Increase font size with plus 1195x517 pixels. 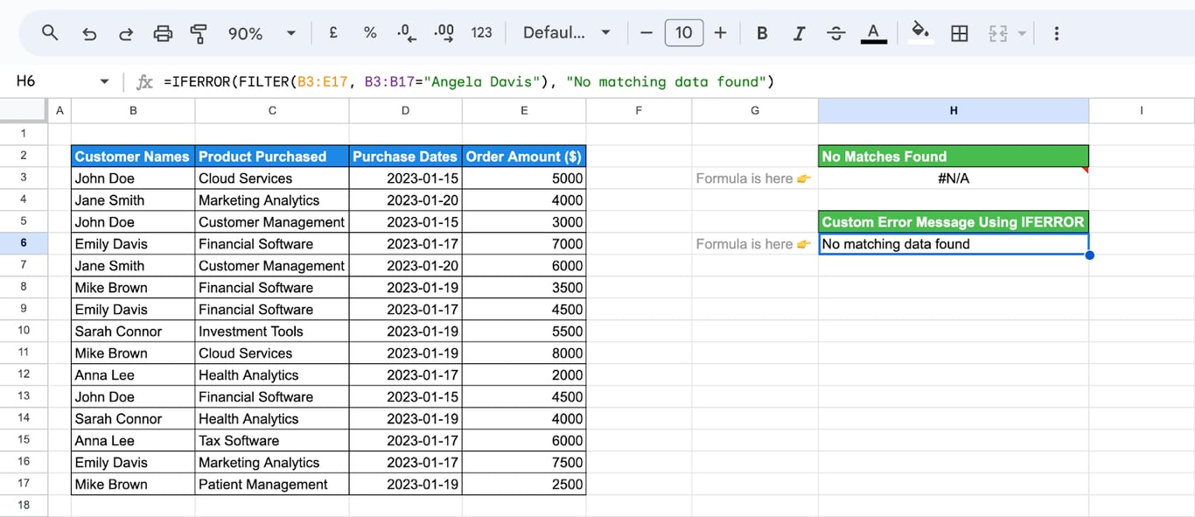tap(720, 33)
